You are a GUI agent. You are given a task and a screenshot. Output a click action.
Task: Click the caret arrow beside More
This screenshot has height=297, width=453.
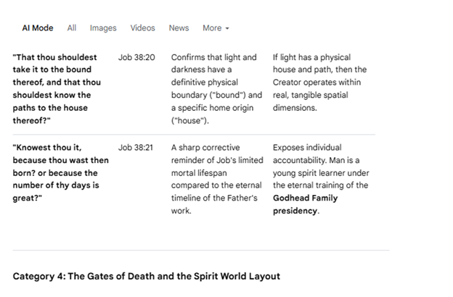coord(227,28)
